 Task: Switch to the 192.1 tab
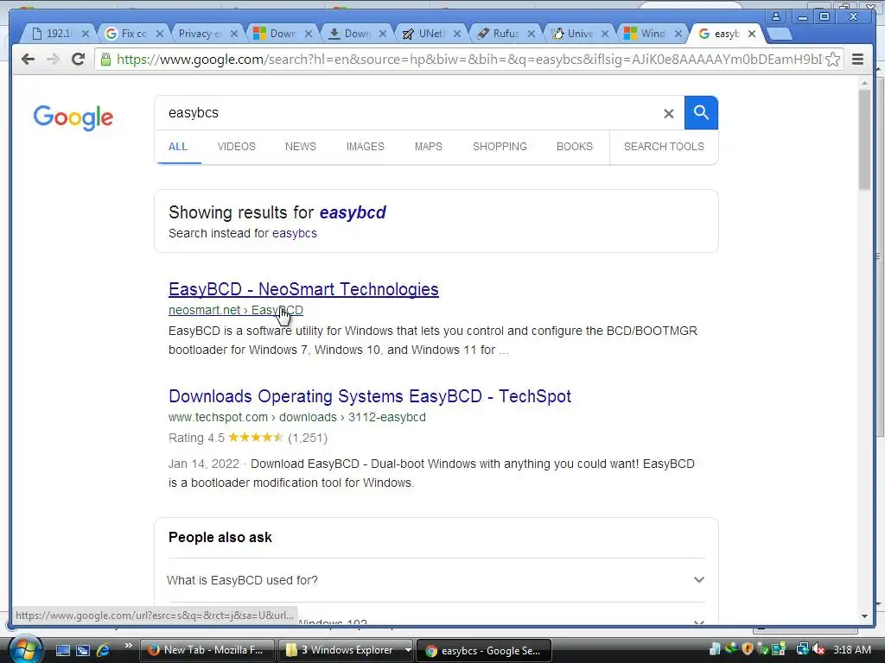coord(56,34)
